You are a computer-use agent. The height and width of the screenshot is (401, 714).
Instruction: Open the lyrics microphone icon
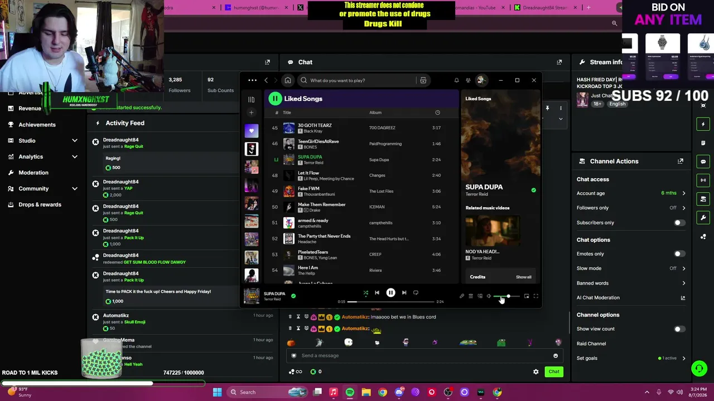click(x=461, y=296)
